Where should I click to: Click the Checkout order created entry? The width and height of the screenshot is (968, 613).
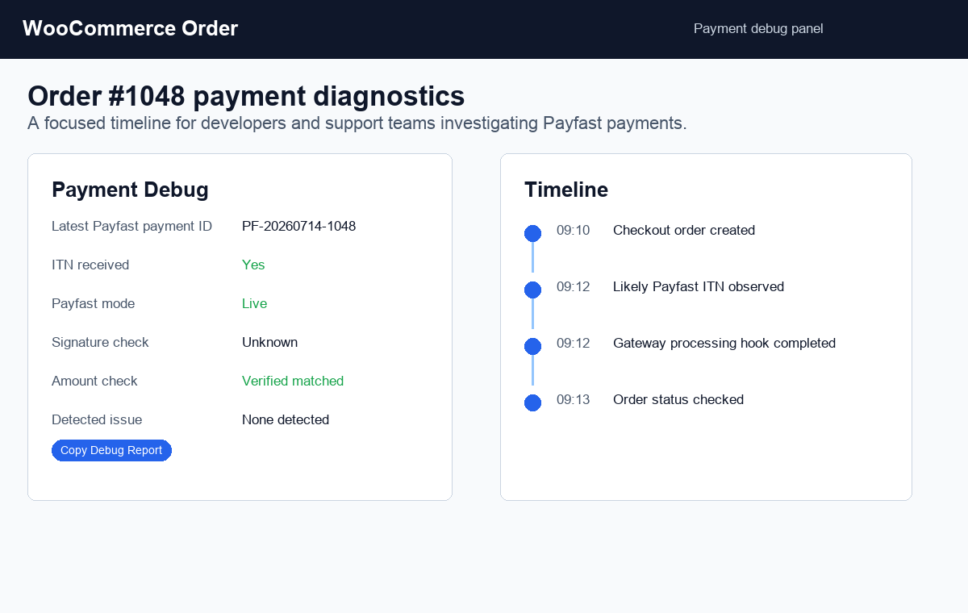click(684, 231)
